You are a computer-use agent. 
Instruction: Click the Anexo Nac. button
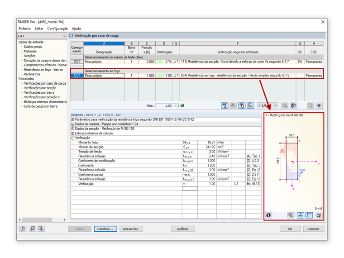(131, 229)
